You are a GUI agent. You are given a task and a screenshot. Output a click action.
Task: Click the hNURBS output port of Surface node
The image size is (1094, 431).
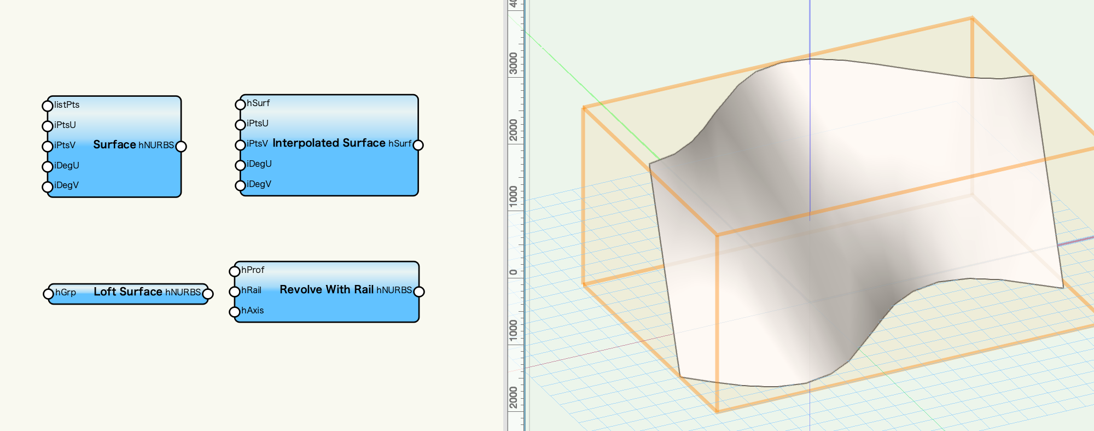click(x=181, y=146)
